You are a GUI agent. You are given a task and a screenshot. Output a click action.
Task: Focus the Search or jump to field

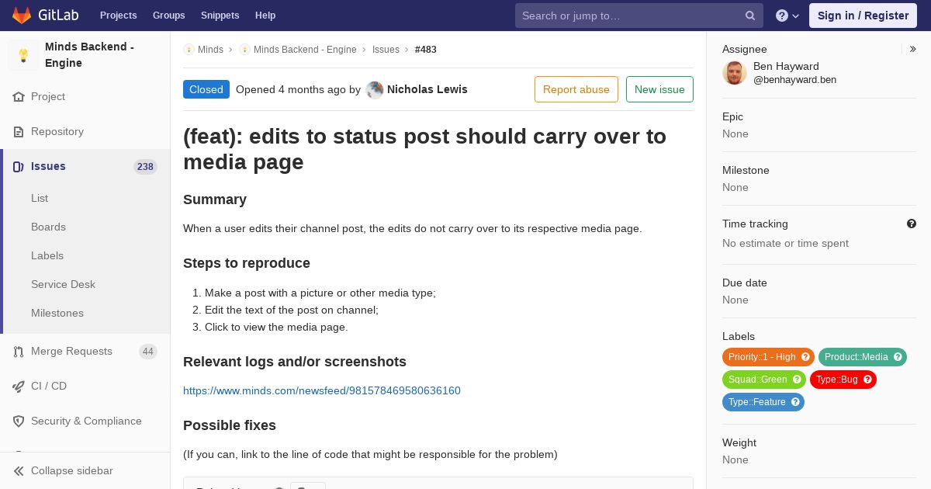point(639,16)
